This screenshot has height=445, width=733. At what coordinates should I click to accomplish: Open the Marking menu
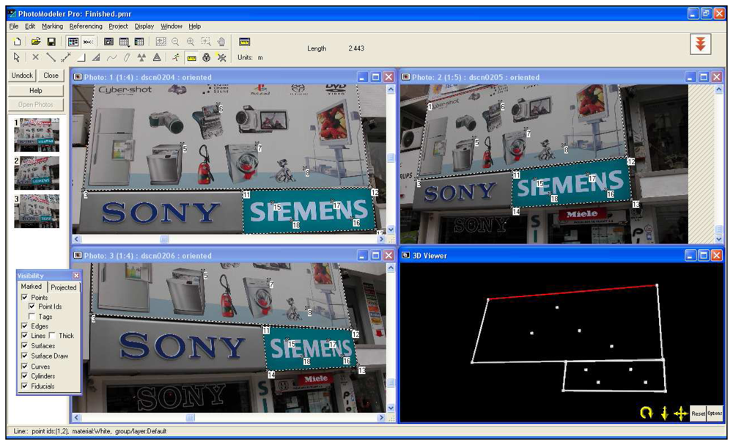pyautogui.click(x=52, y=26)
